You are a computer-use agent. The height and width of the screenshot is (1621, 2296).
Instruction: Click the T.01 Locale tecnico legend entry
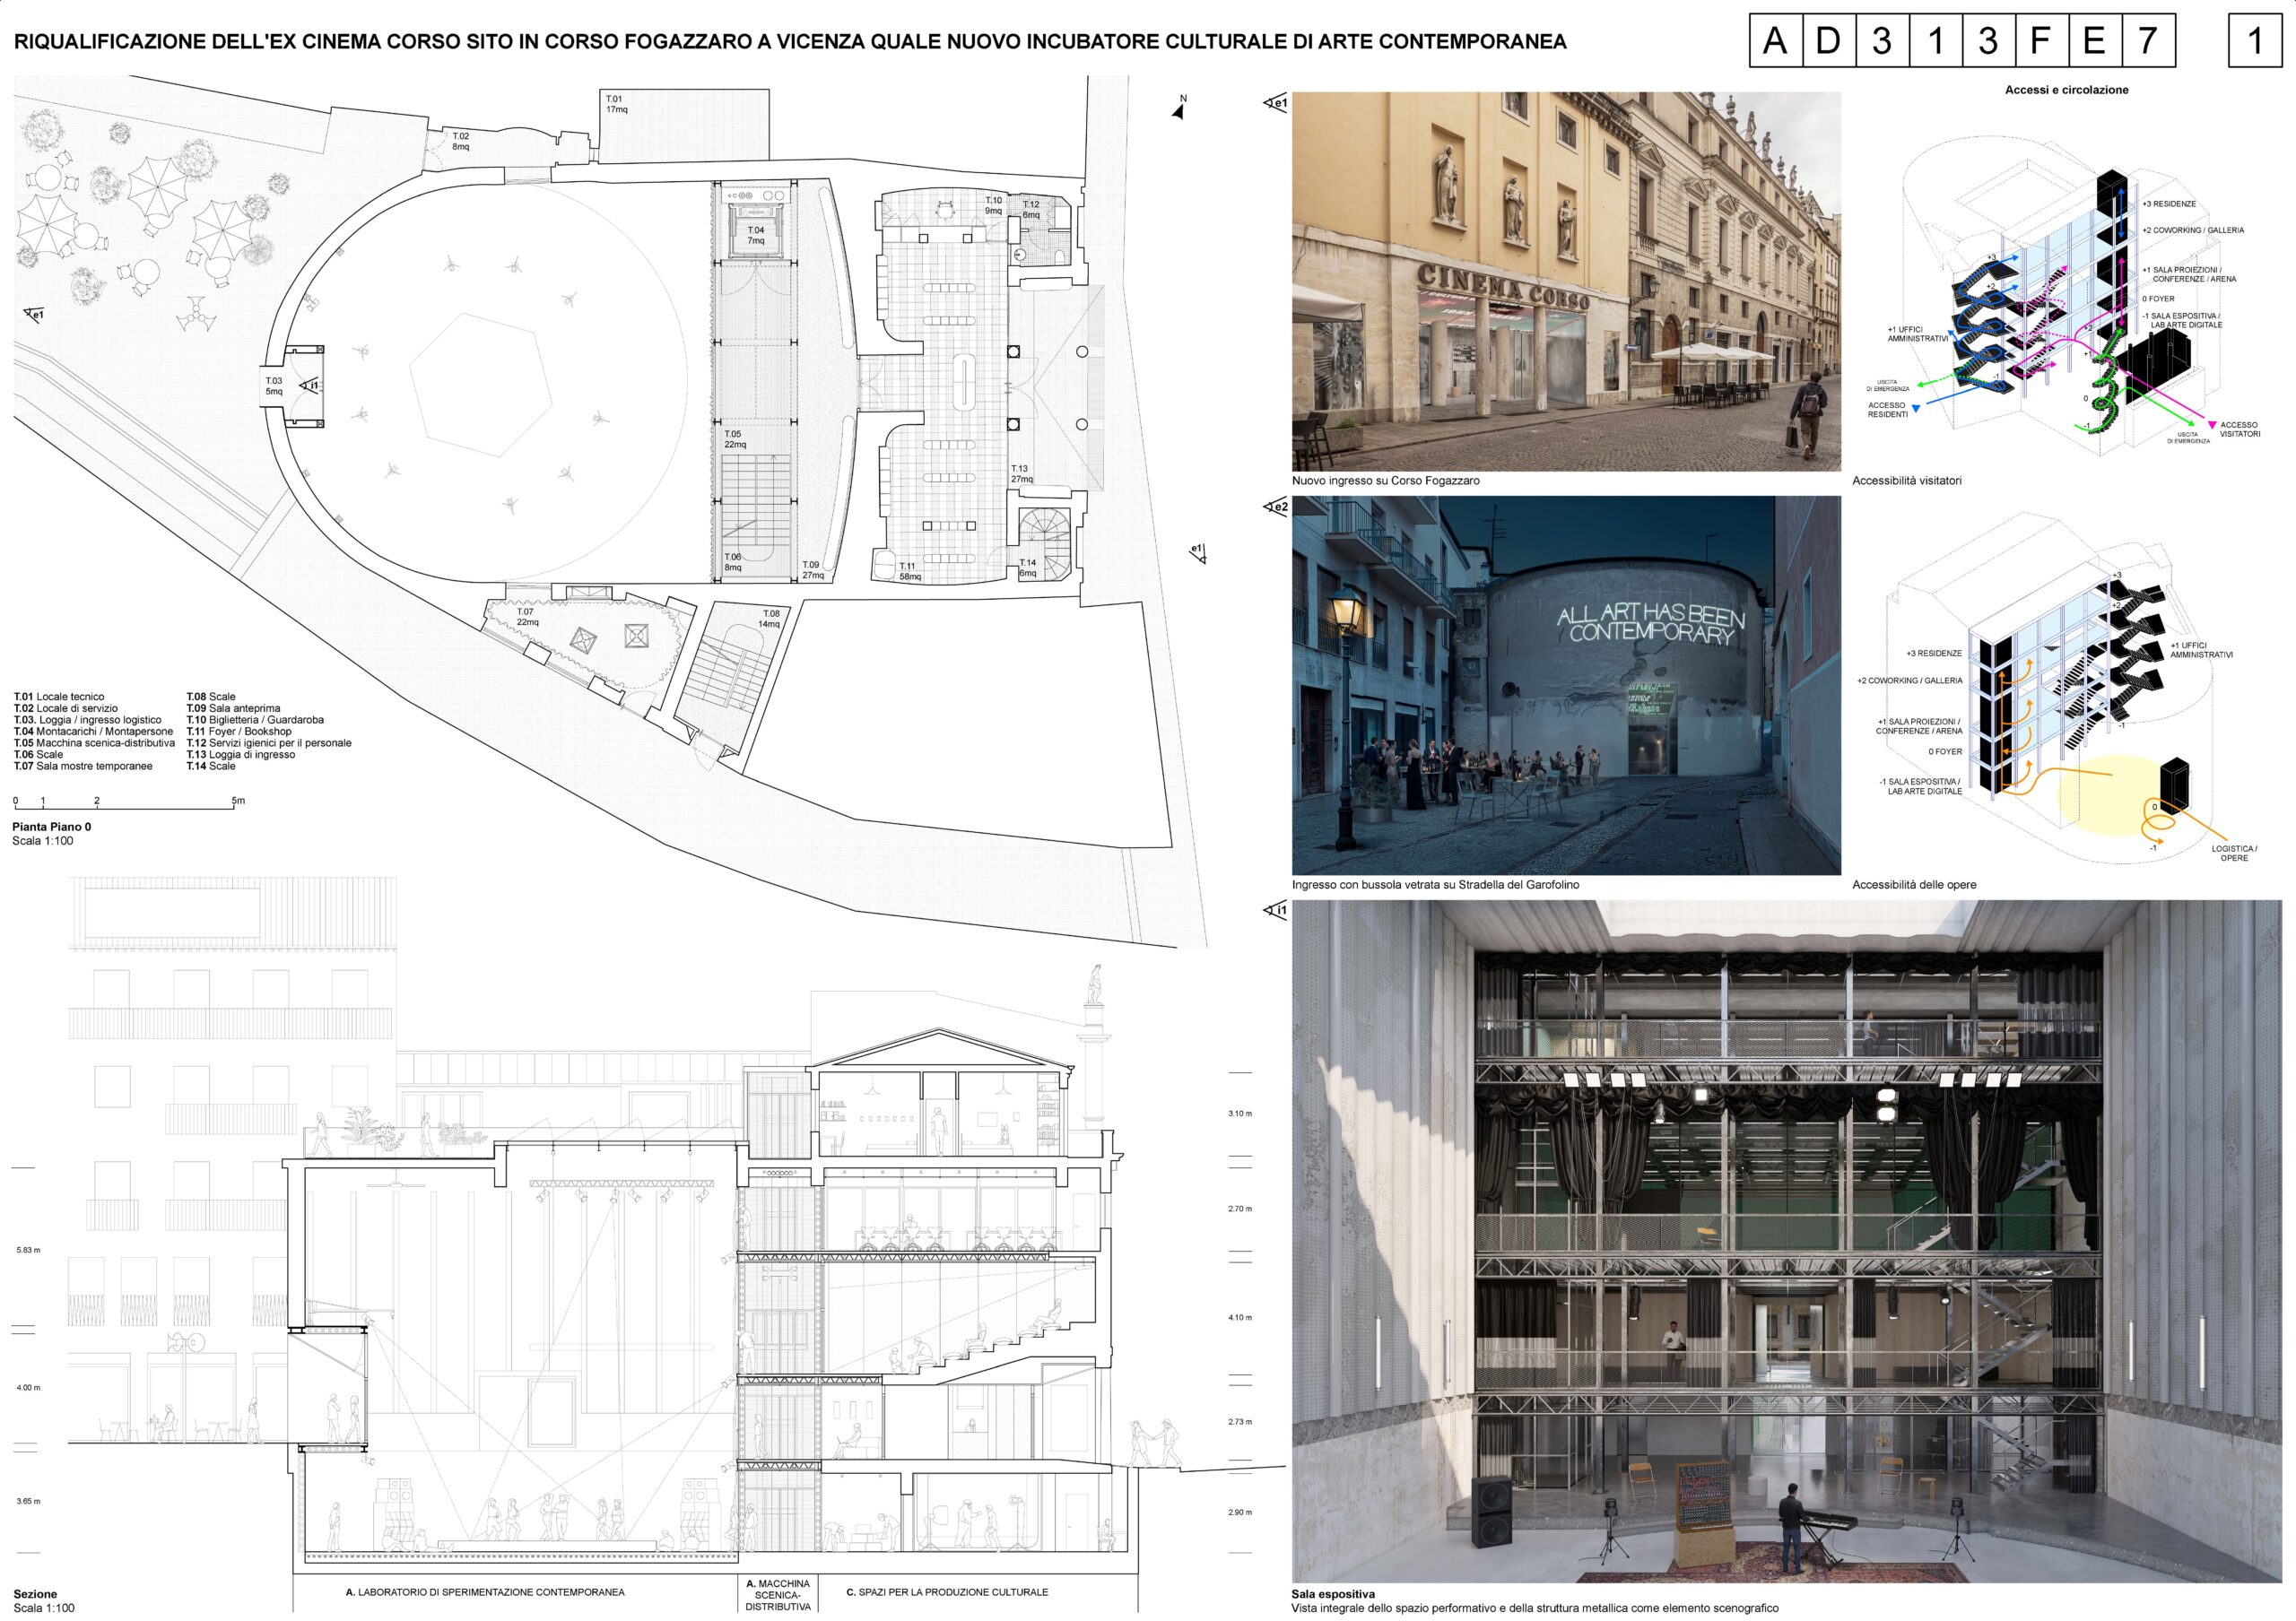(x=59, y=697)
